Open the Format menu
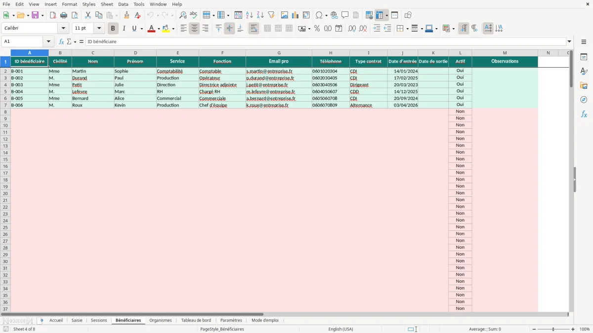The image size is (593, 333). (69, 4)
